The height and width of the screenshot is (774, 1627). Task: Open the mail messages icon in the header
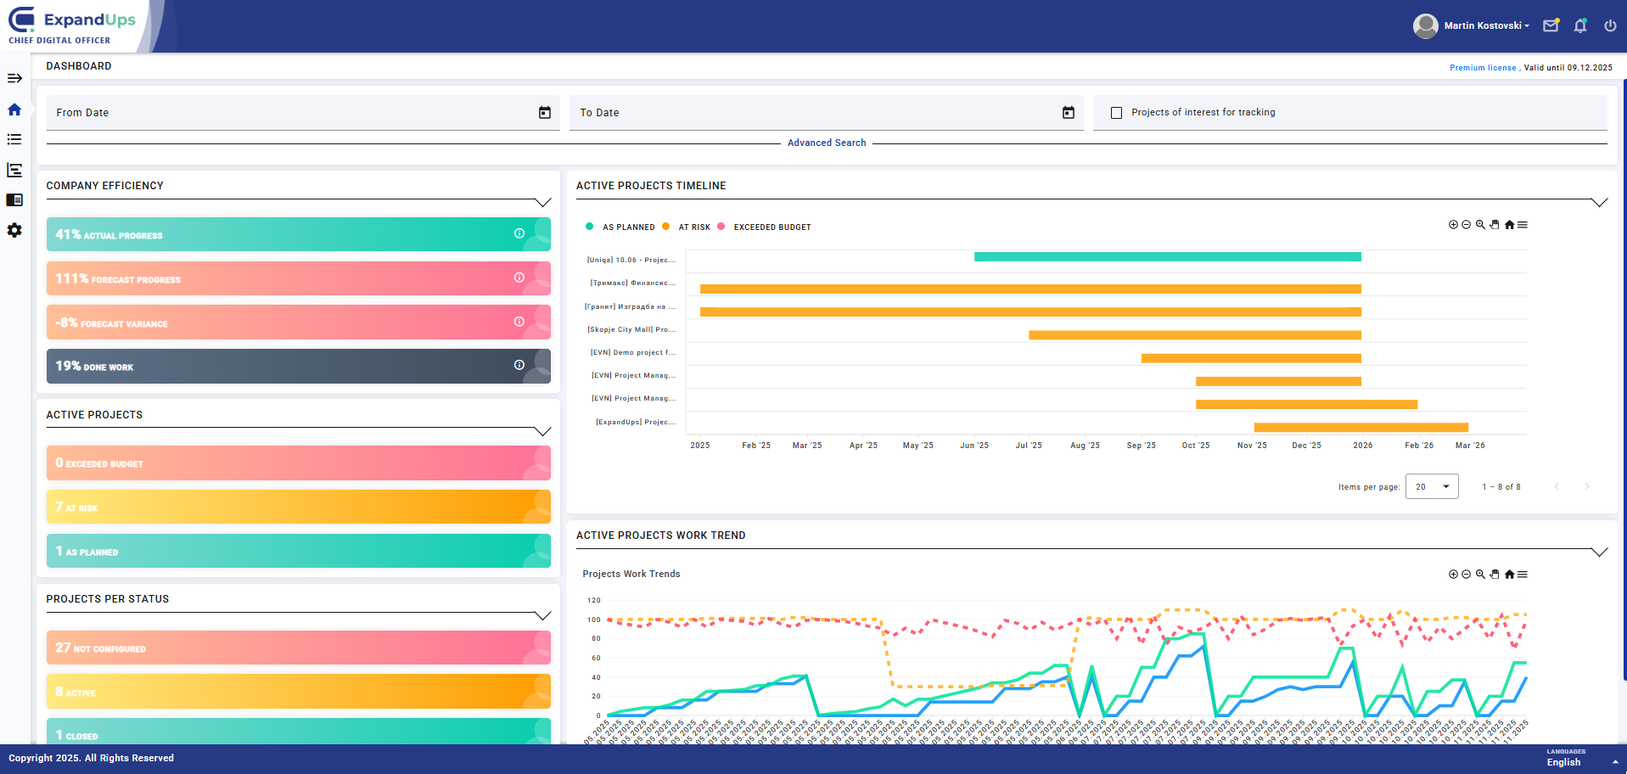pyautogui.click(x=1551, y=25)
